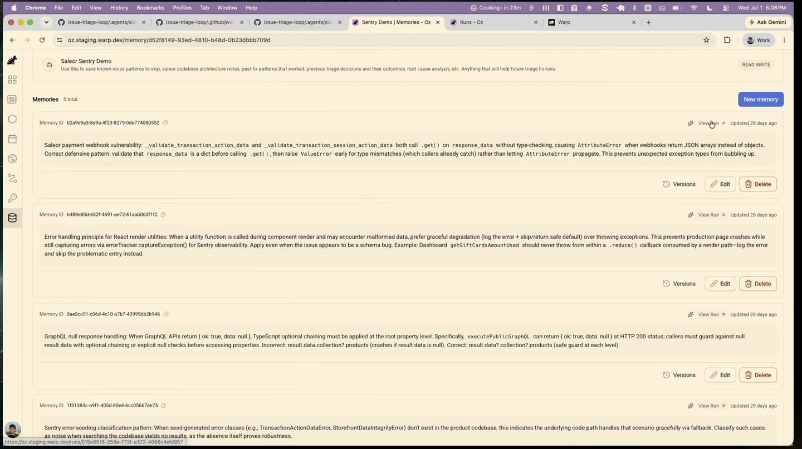This screenshot has height=449, width=802.
Task: Delete the GraphQL null response memory
Action: pos(758,375)
